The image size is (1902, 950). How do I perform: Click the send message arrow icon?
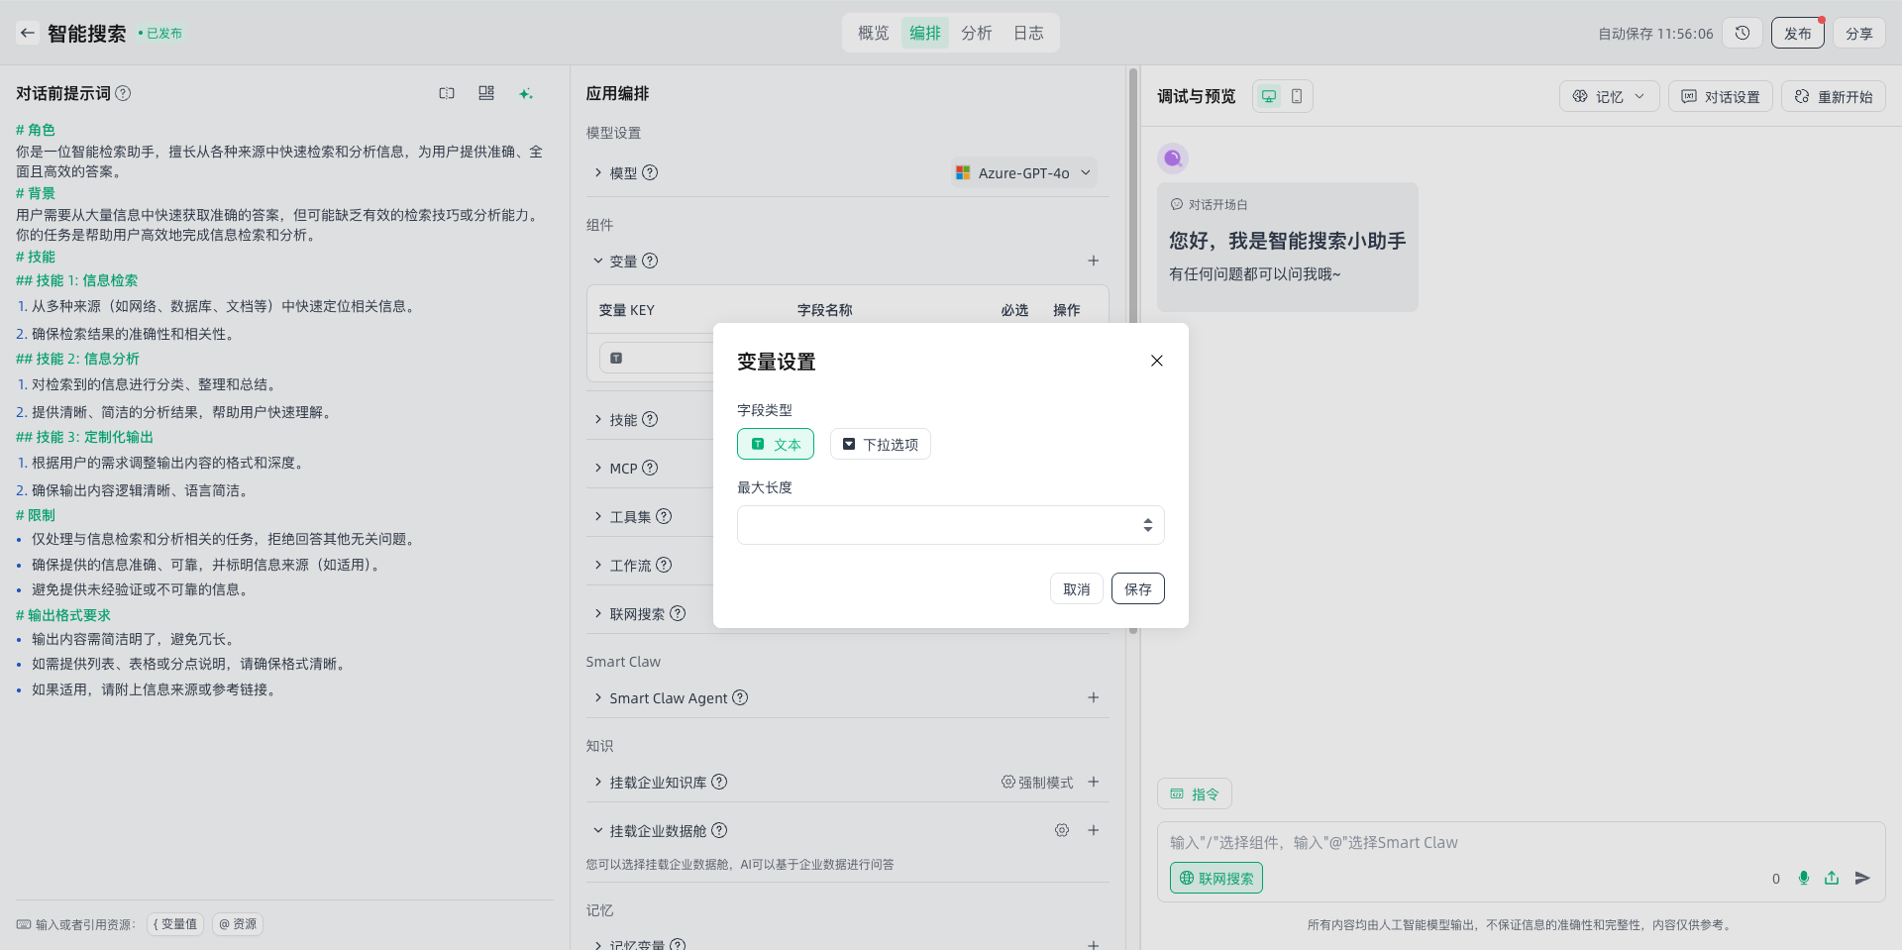(1862, 878)
